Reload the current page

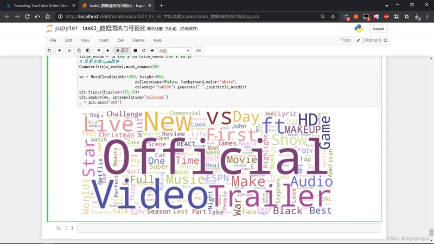(27, 17)
